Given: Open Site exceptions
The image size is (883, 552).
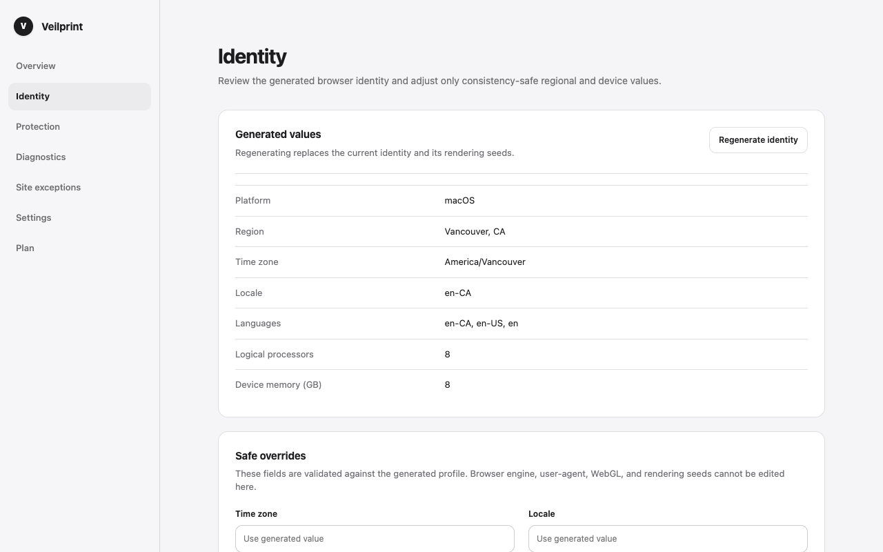Looking at the screenshot, I should click(79, 188).
